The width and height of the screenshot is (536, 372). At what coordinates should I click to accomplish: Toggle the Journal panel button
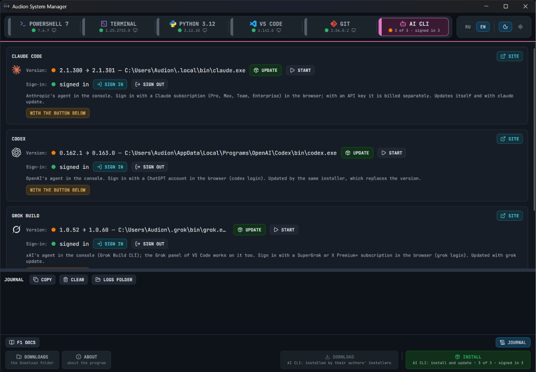pyautogui.click(x=513, y=342)
